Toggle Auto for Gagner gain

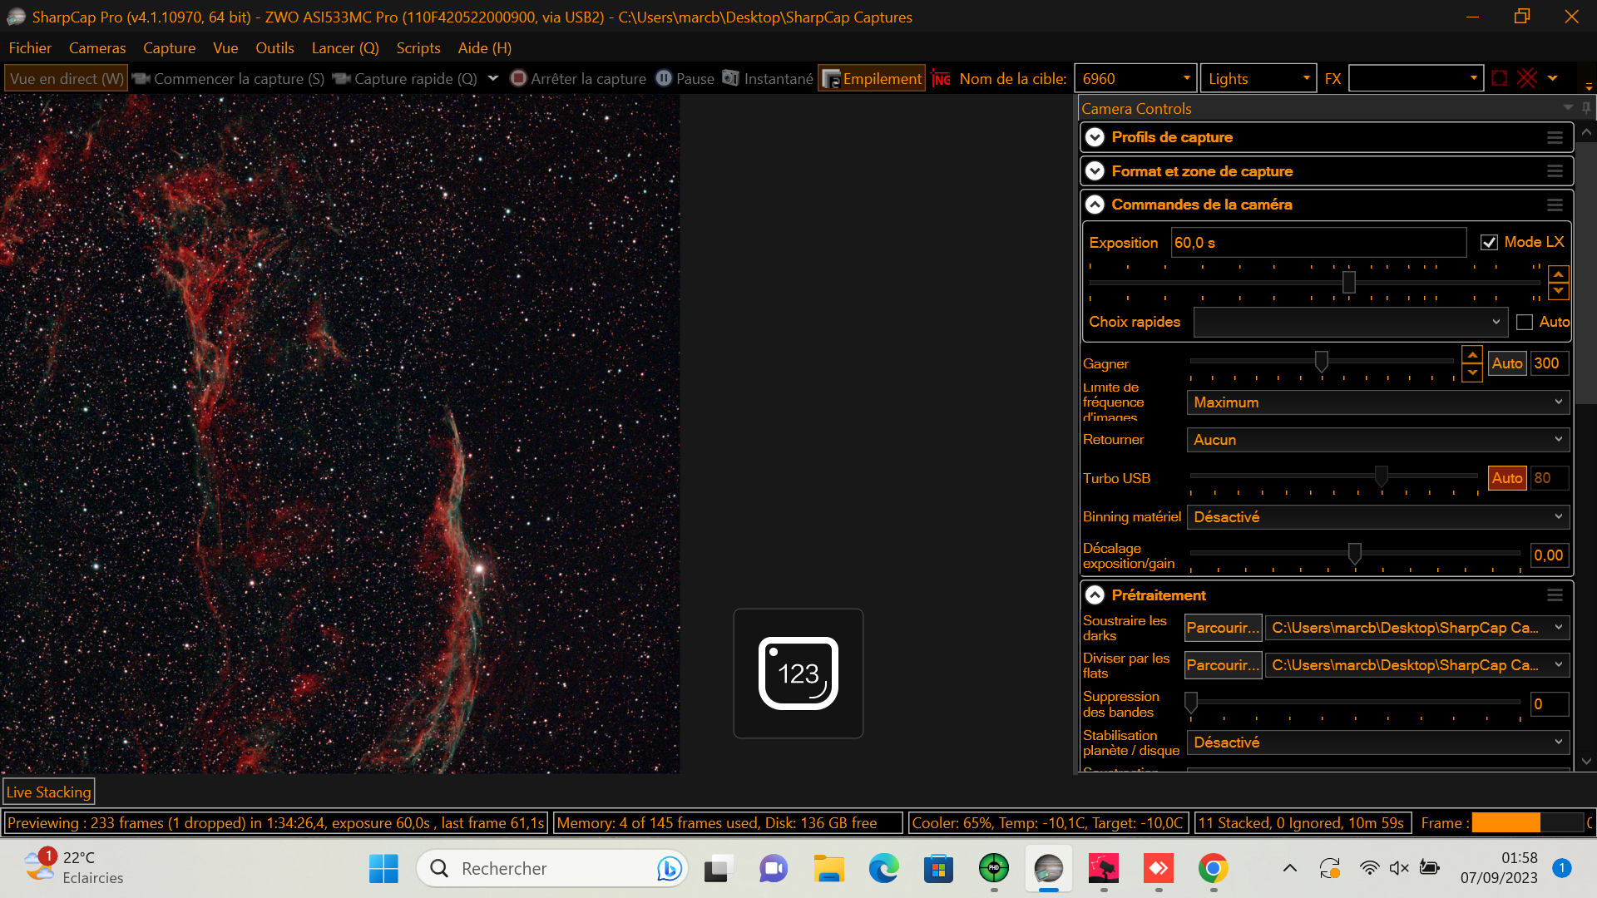point(1506,363)
